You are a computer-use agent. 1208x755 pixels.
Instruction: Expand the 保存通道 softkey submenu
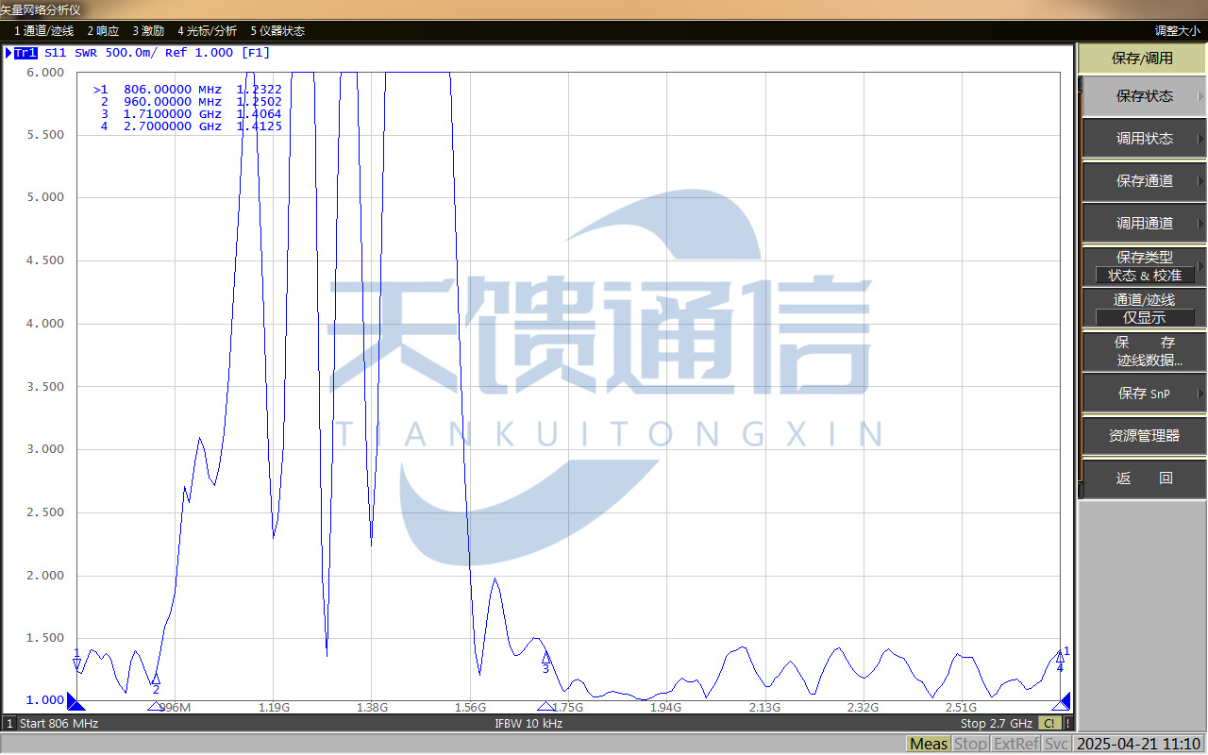tap(1144, 181)
